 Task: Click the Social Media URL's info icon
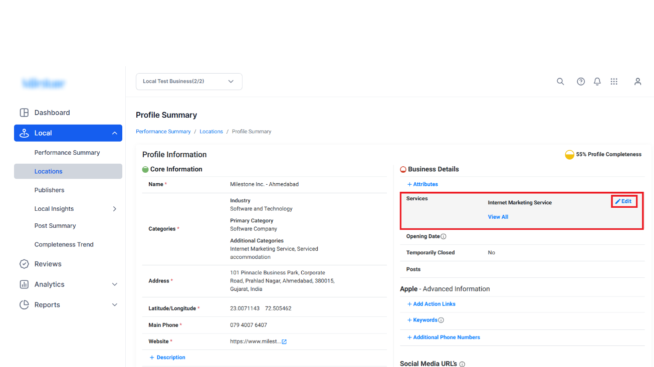[x=462, y=364]
